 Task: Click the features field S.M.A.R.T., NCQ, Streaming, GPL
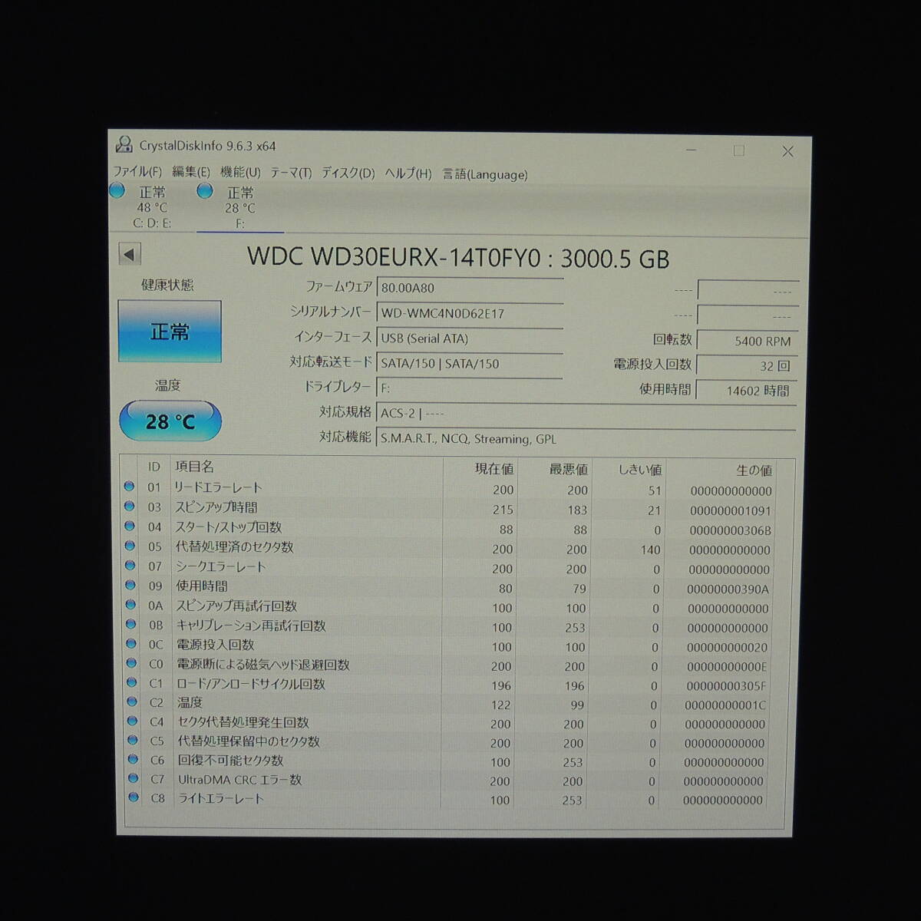pyautogui.click(x=587, y=439)
